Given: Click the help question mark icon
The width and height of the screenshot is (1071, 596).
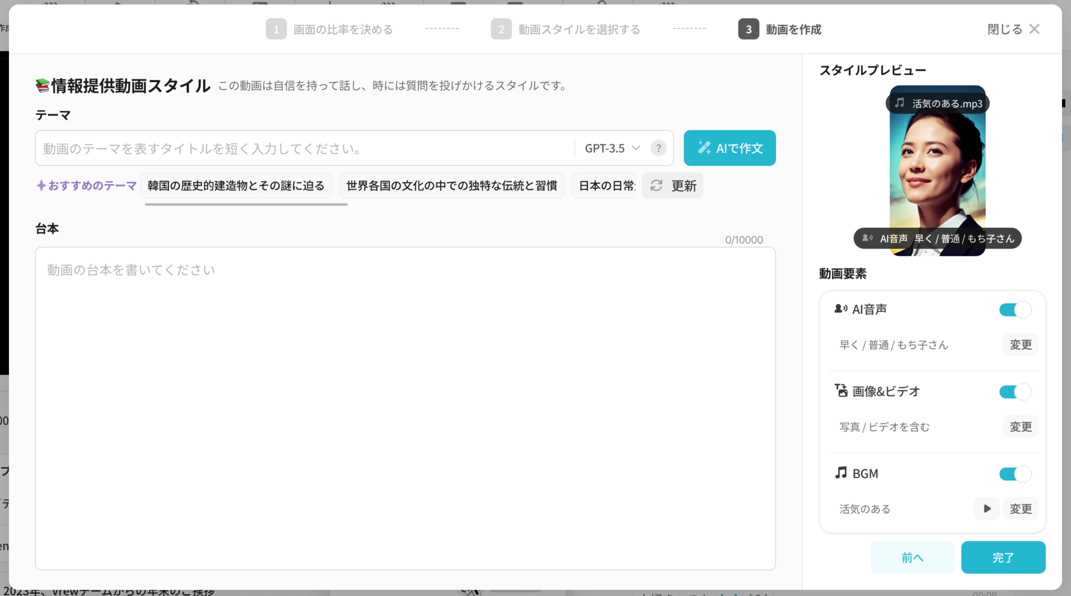Looking at the screenshot, I should point(658,148).
